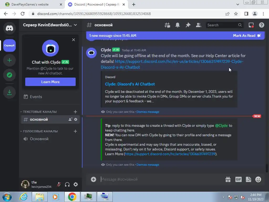Click the Download Apps icon

[x=9, y=92]
